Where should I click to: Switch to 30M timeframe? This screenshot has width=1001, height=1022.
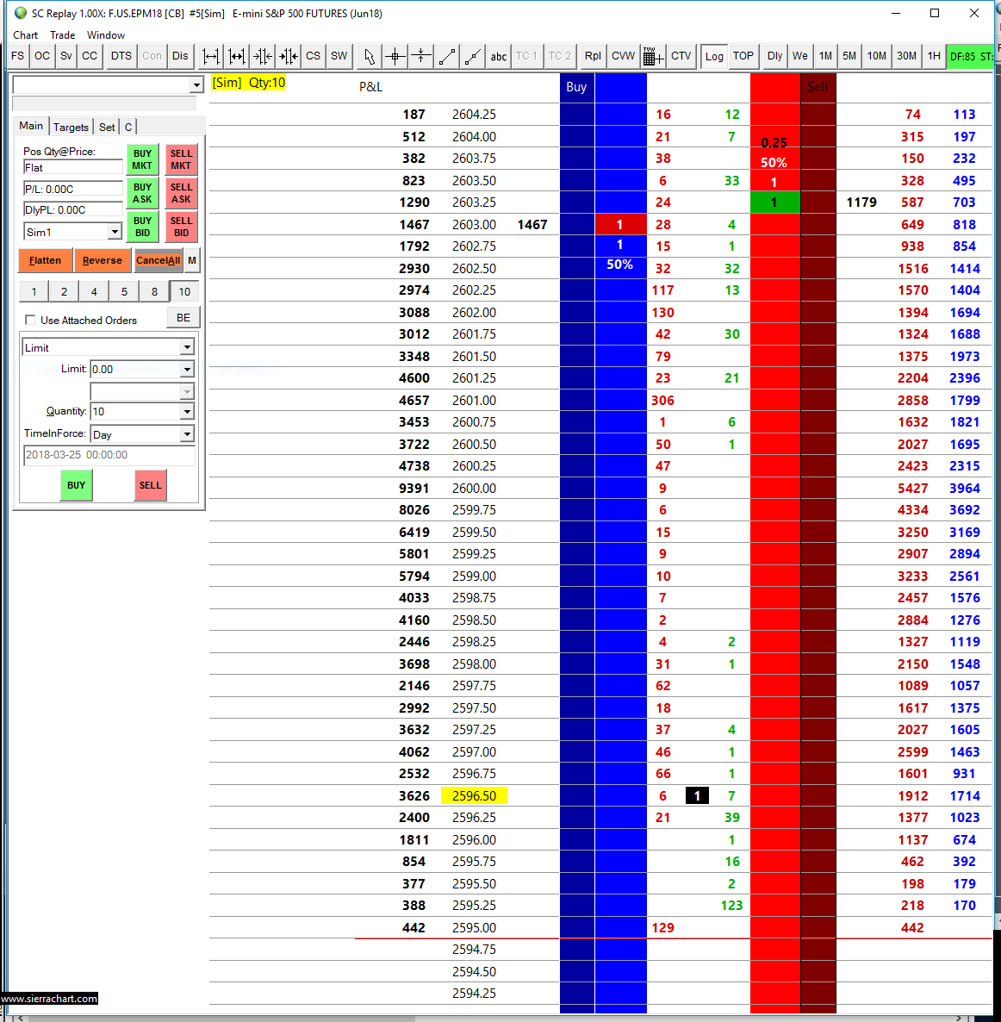tap(906, 56)
